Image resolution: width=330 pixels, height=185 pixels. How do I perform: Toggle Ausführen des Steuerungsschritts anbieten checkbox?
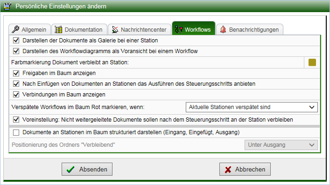coord(16,84)
